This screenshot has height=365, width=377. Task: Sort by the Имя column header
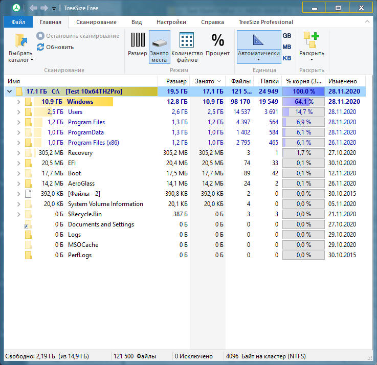coord(81,81)
